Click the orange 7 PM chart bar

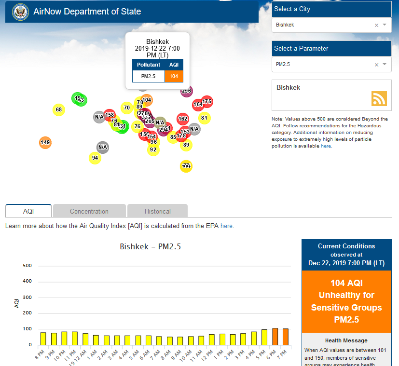point(285,337)
